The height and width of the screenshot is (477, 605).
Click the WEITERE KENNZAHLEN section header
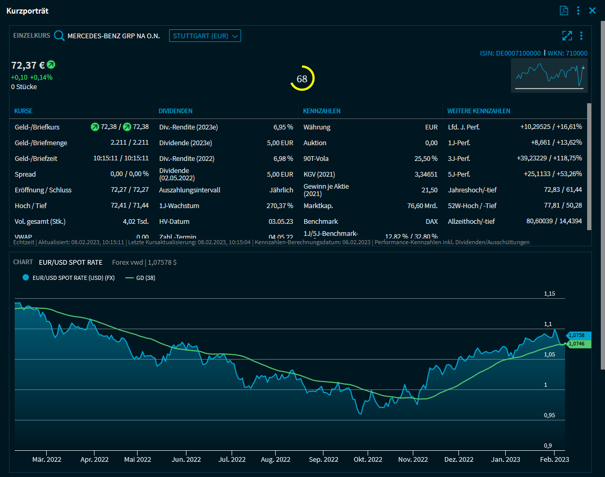(478, 111)
